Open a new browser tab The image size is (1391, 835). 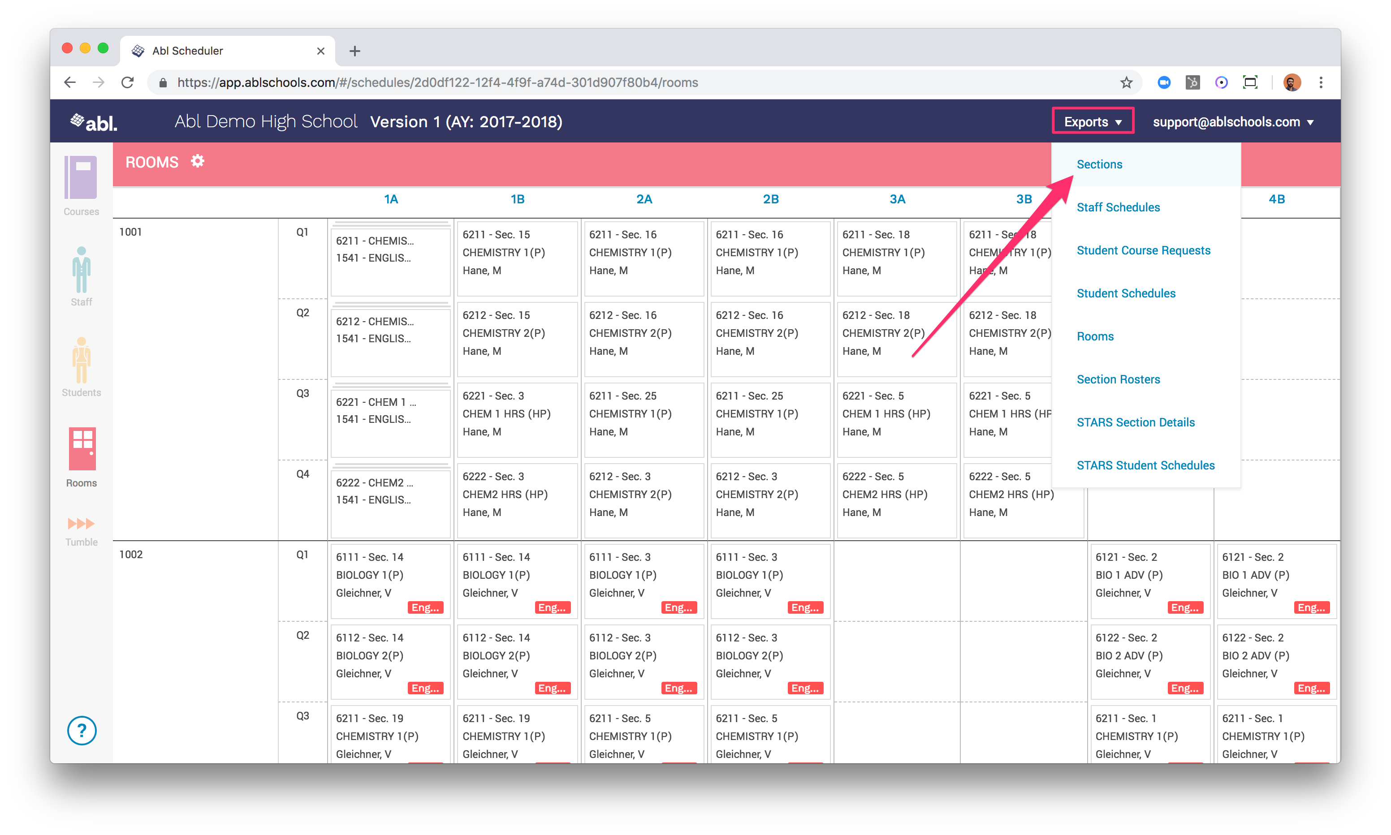354,51
